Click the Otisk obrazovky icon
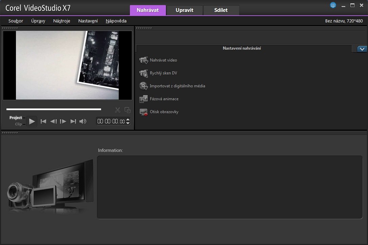 (144, 112)
